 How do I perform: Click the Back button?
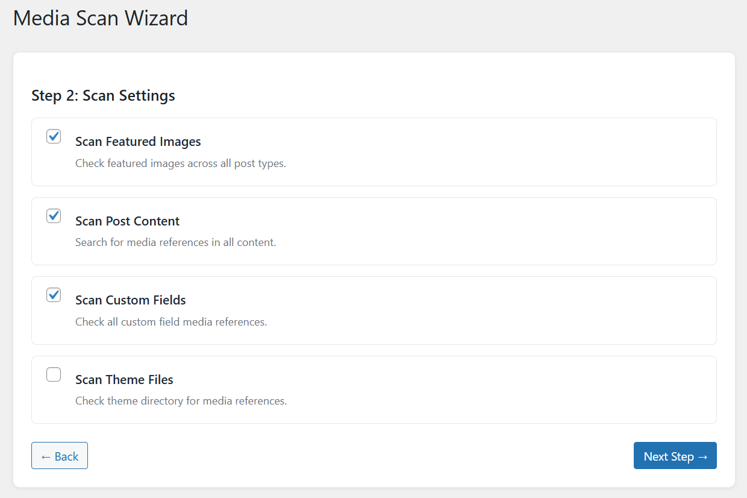pyautogui.click(x=59, y=456)
